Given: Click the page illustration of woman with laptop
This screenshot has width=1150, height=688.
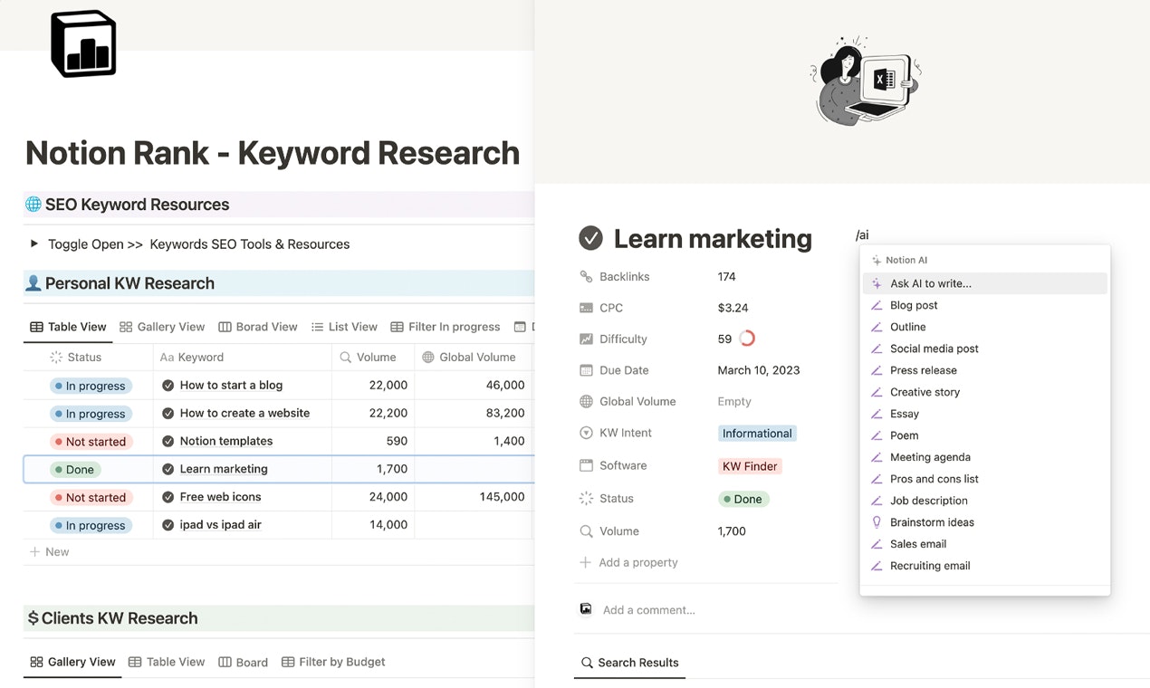Looking at the screenshot, I should point(867,81).
